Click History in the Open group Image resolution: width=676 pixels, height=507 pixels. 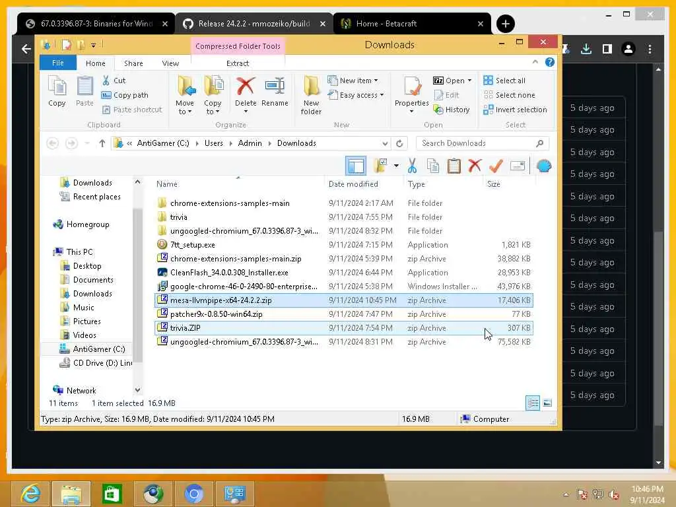point(452,110)
